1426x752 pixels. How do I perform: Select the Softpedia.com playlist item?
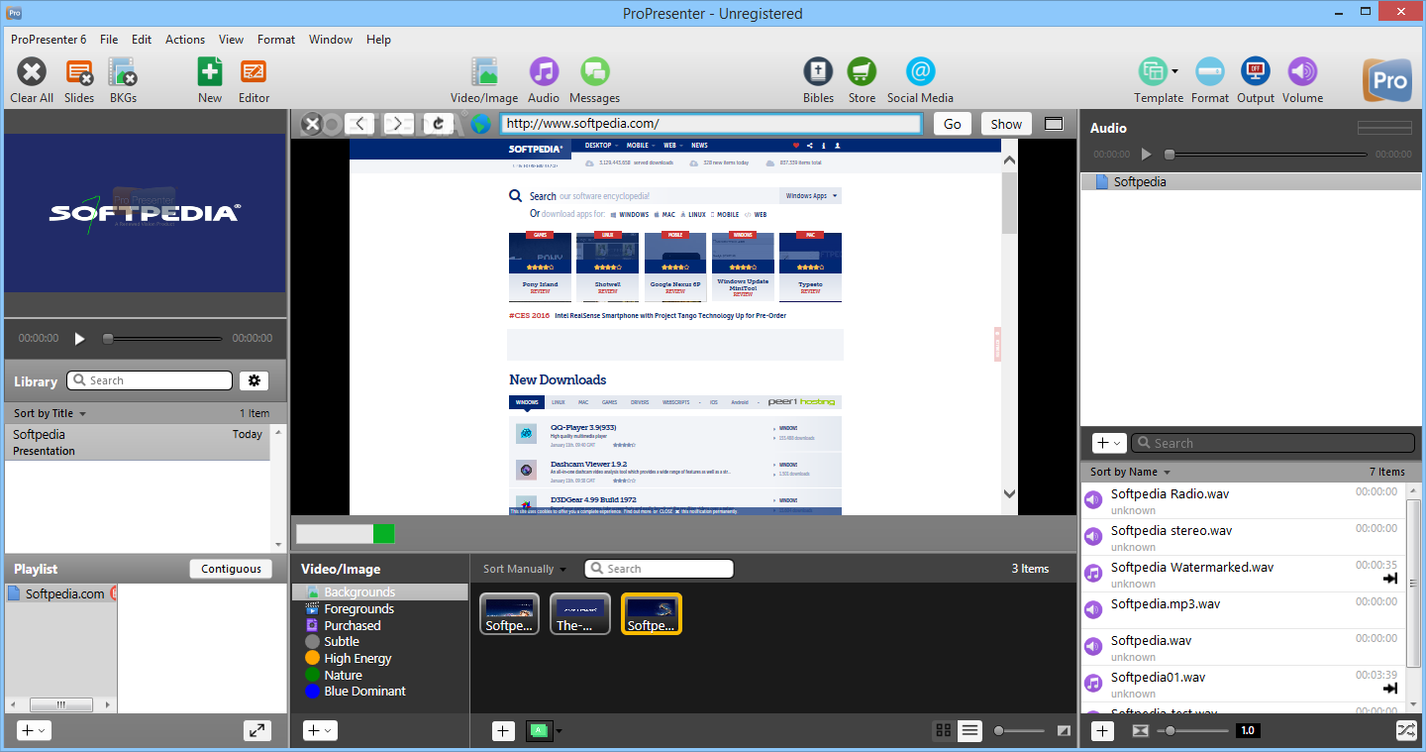click(61, 593)
